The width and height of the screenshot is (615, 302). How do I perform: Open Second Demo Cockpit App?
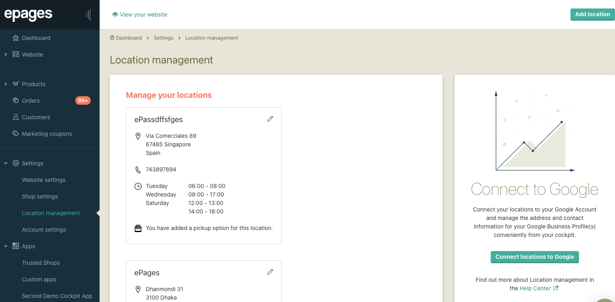57,296
